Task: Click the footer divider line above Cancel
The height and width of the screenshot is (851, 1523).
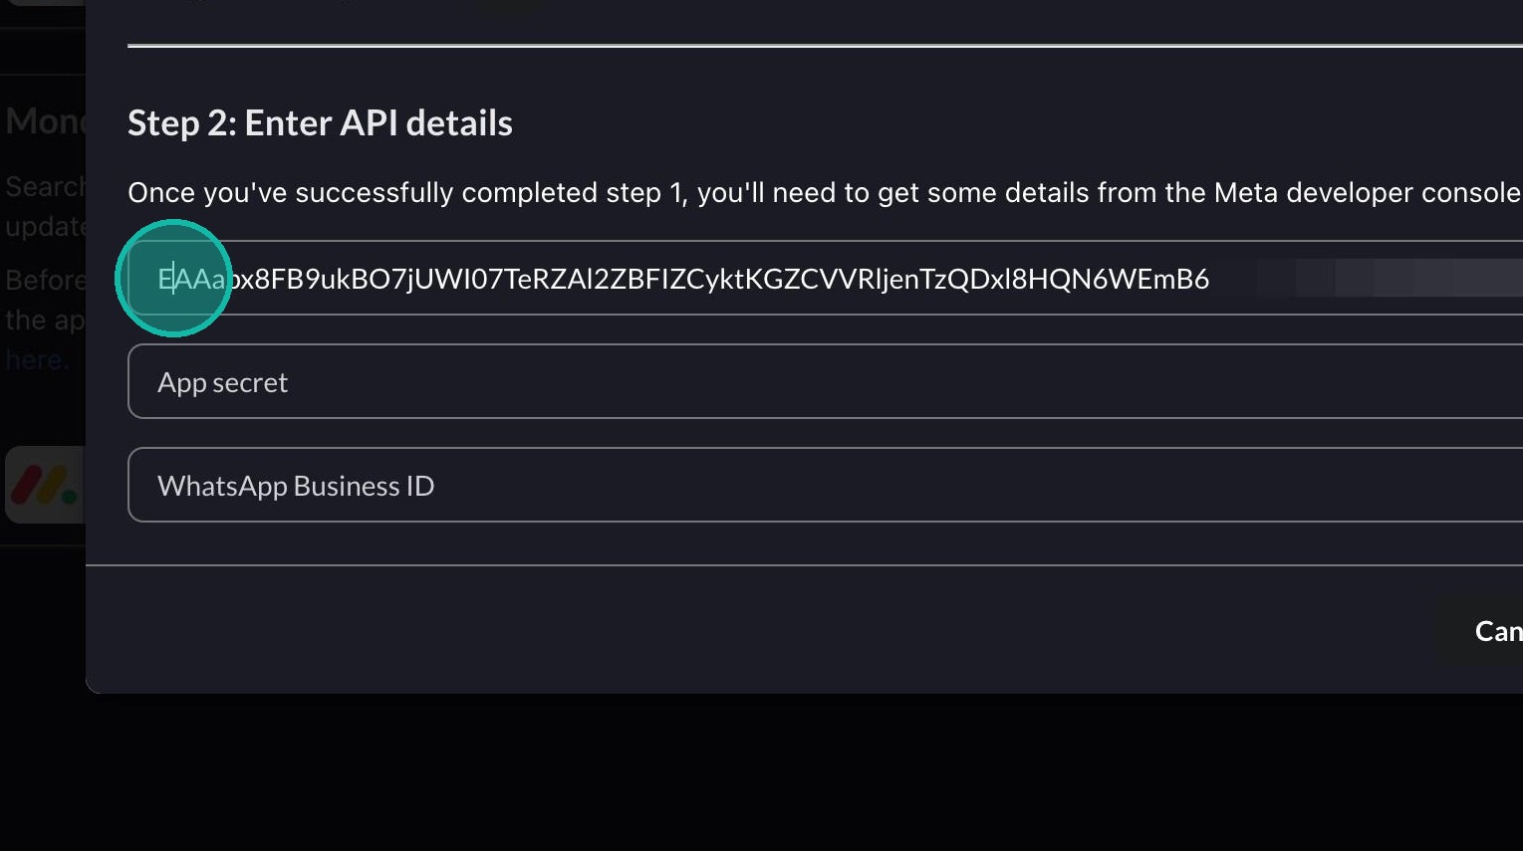Action: tap(797, 565)
